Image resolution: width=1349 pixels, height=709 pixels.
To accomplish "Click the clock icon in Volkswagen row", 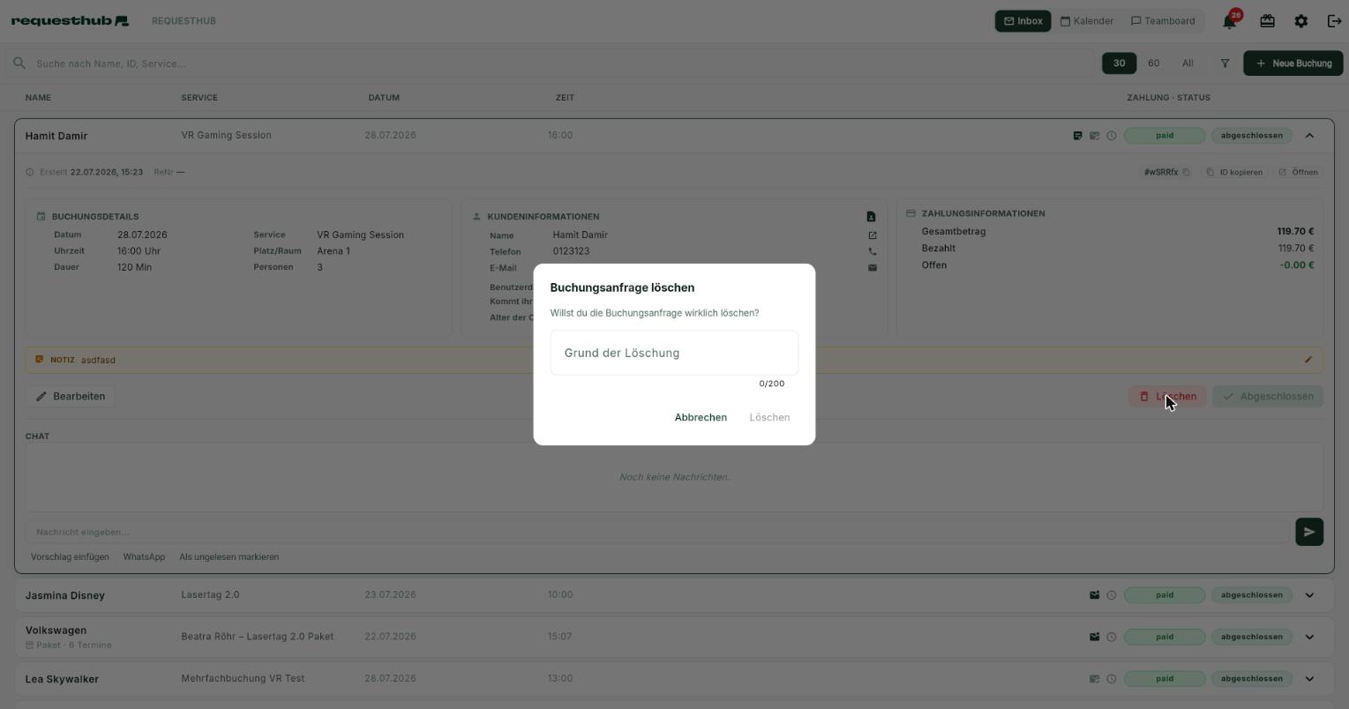I will (1112, 637).
